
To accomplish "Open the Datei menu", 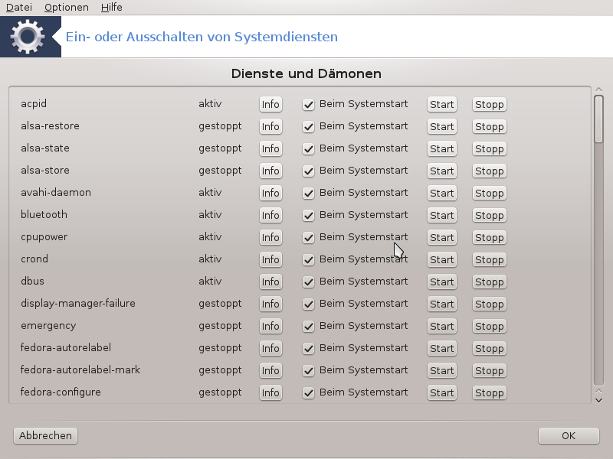I will point(19,8).
